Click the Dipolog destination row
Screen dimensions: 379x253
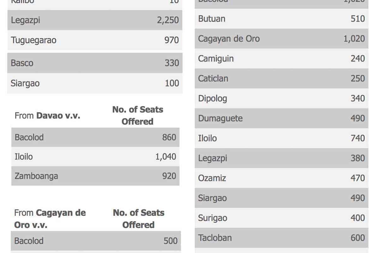pyautogui.click(x=281, y=98)
